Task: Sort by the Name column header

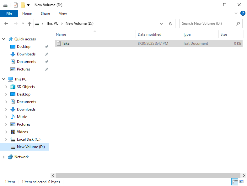Action: tap(95, 34)
